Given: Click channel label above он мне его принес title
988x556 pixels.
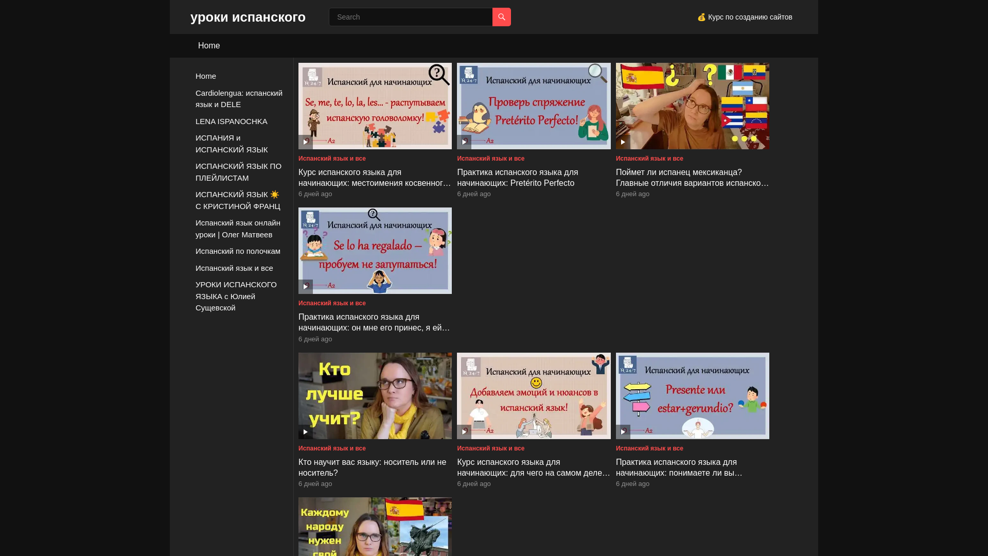Looking at the screenshot, I should click(332, 303).
